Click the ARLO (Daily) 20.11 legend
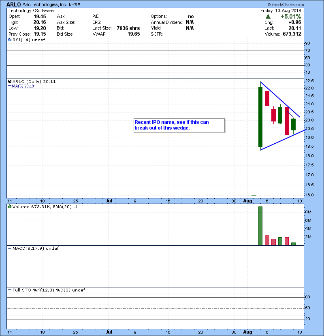324x336 pixels. 34,81
